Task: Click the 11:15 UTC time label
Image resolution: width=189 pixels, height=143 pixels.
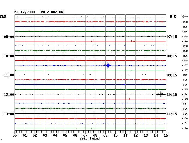Action: [x=172, y=114]
